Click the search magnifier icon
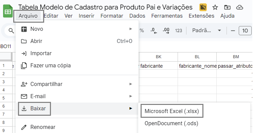 tap(11, 30)
